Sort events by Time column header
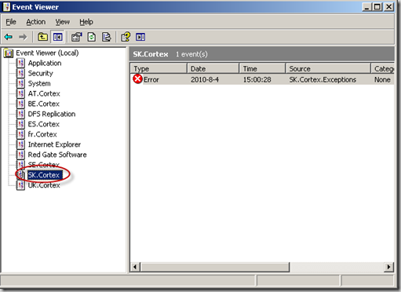401x292 pixels. click(262, 68)
